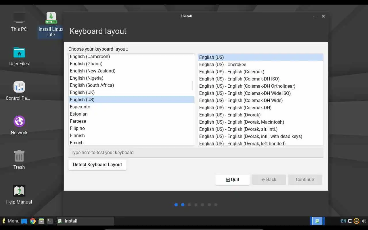
Task: Open the Trash desktop icon
Action: point(19,160)
